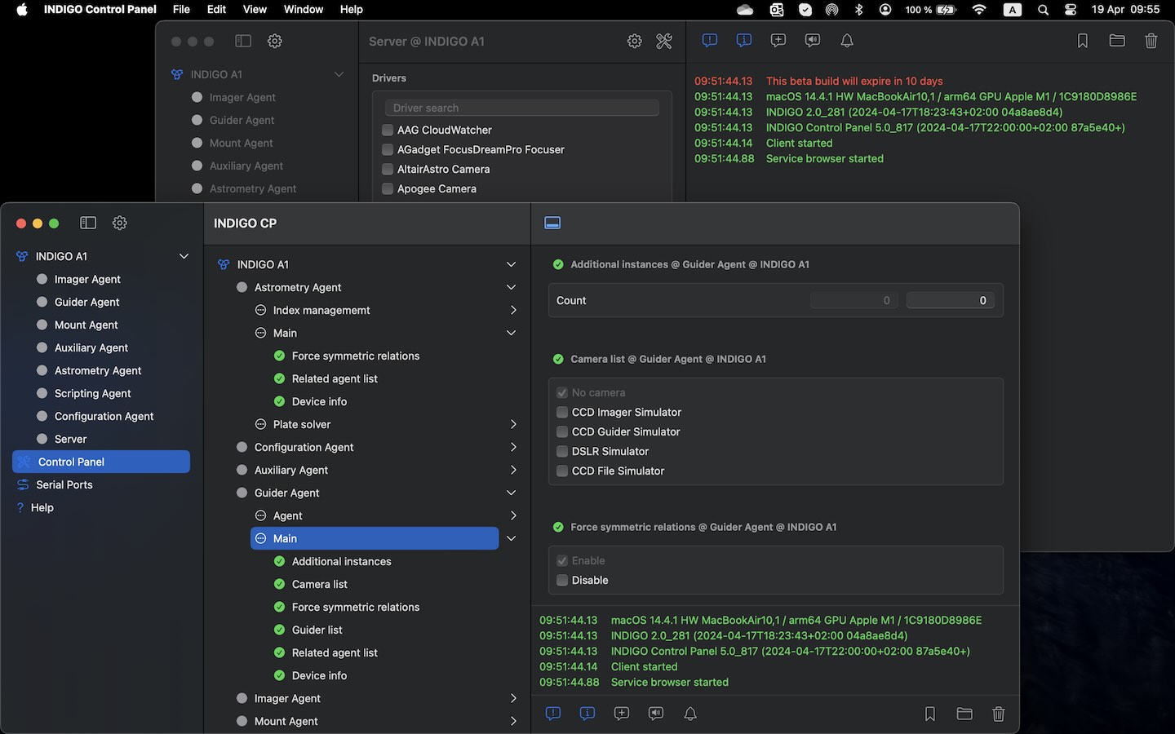Viewport: 1175px width, 734px height.
Task: Enable Apogee Camera driver checkbox
Action: click(388, 188)
